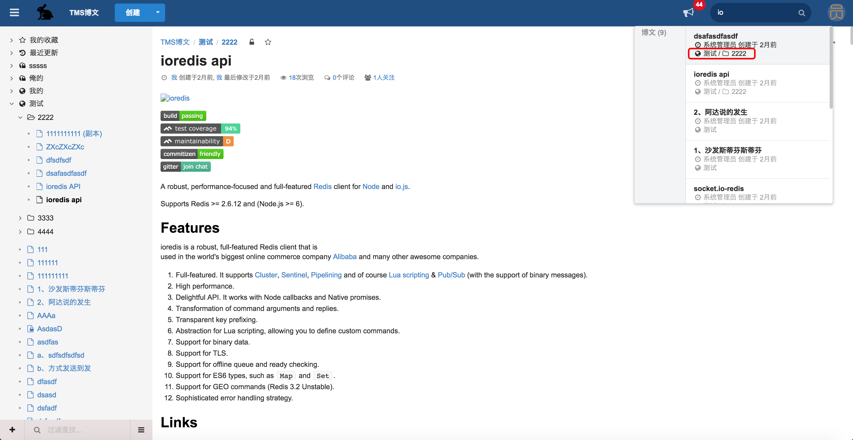The height and width of the screenshot is (440, 853).
Task: Open the sidebar list menu icon at bottom
Action: point(141,430)
